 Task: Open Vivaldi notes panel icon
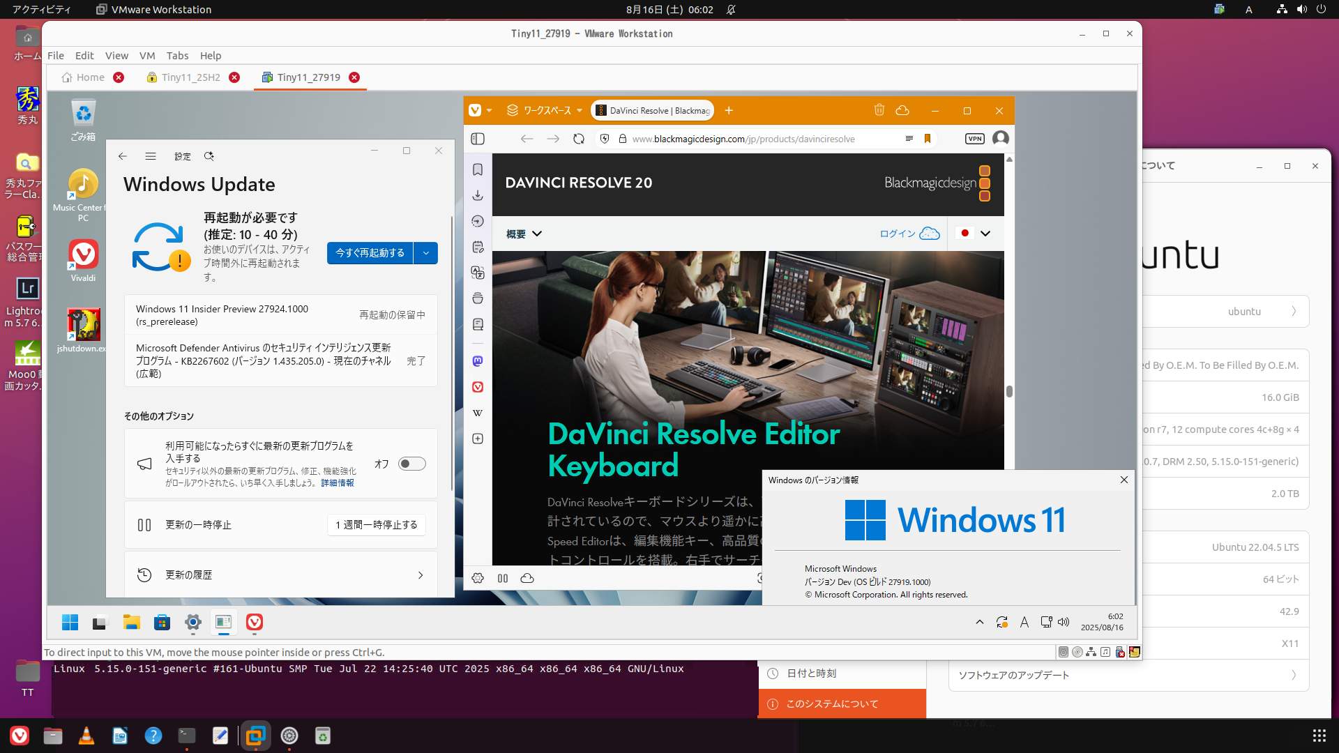coord(478,247)
